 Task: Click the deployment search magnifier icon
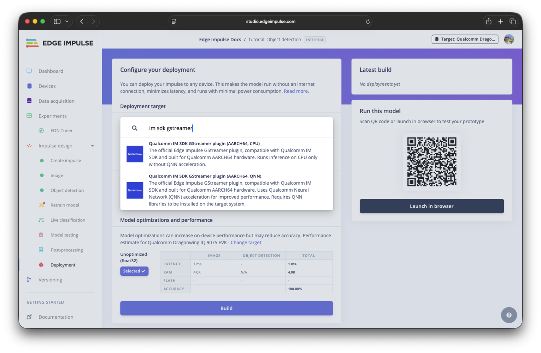(x=135, y=128)
